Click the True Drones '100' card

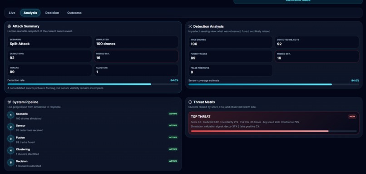[230, 42]
